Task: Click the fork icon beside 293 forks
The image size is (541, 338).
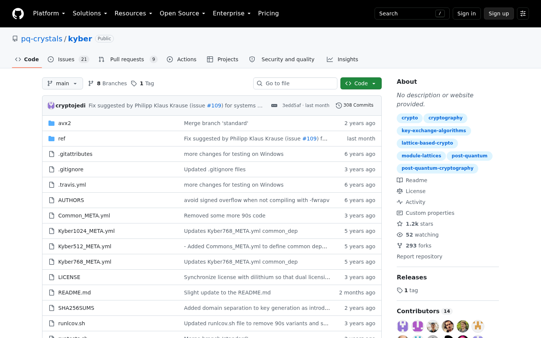Action: [x=400, y=246]
